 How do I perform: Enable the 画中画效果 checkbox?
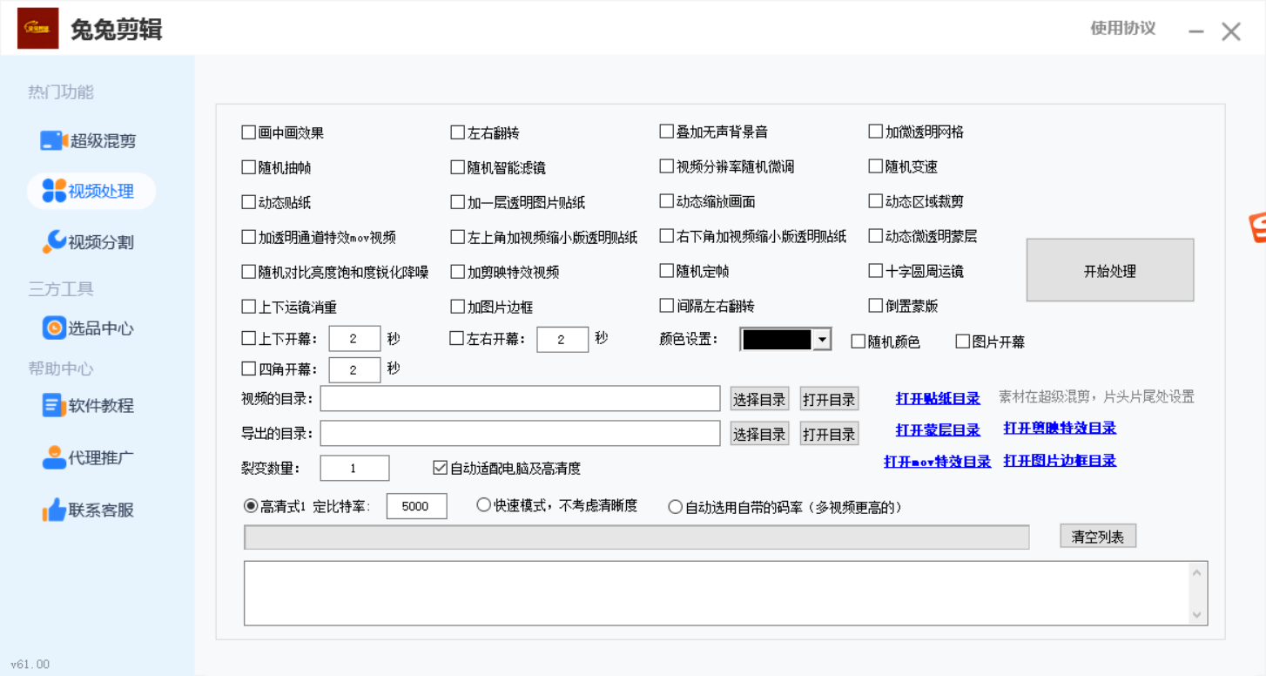(248, 132)
